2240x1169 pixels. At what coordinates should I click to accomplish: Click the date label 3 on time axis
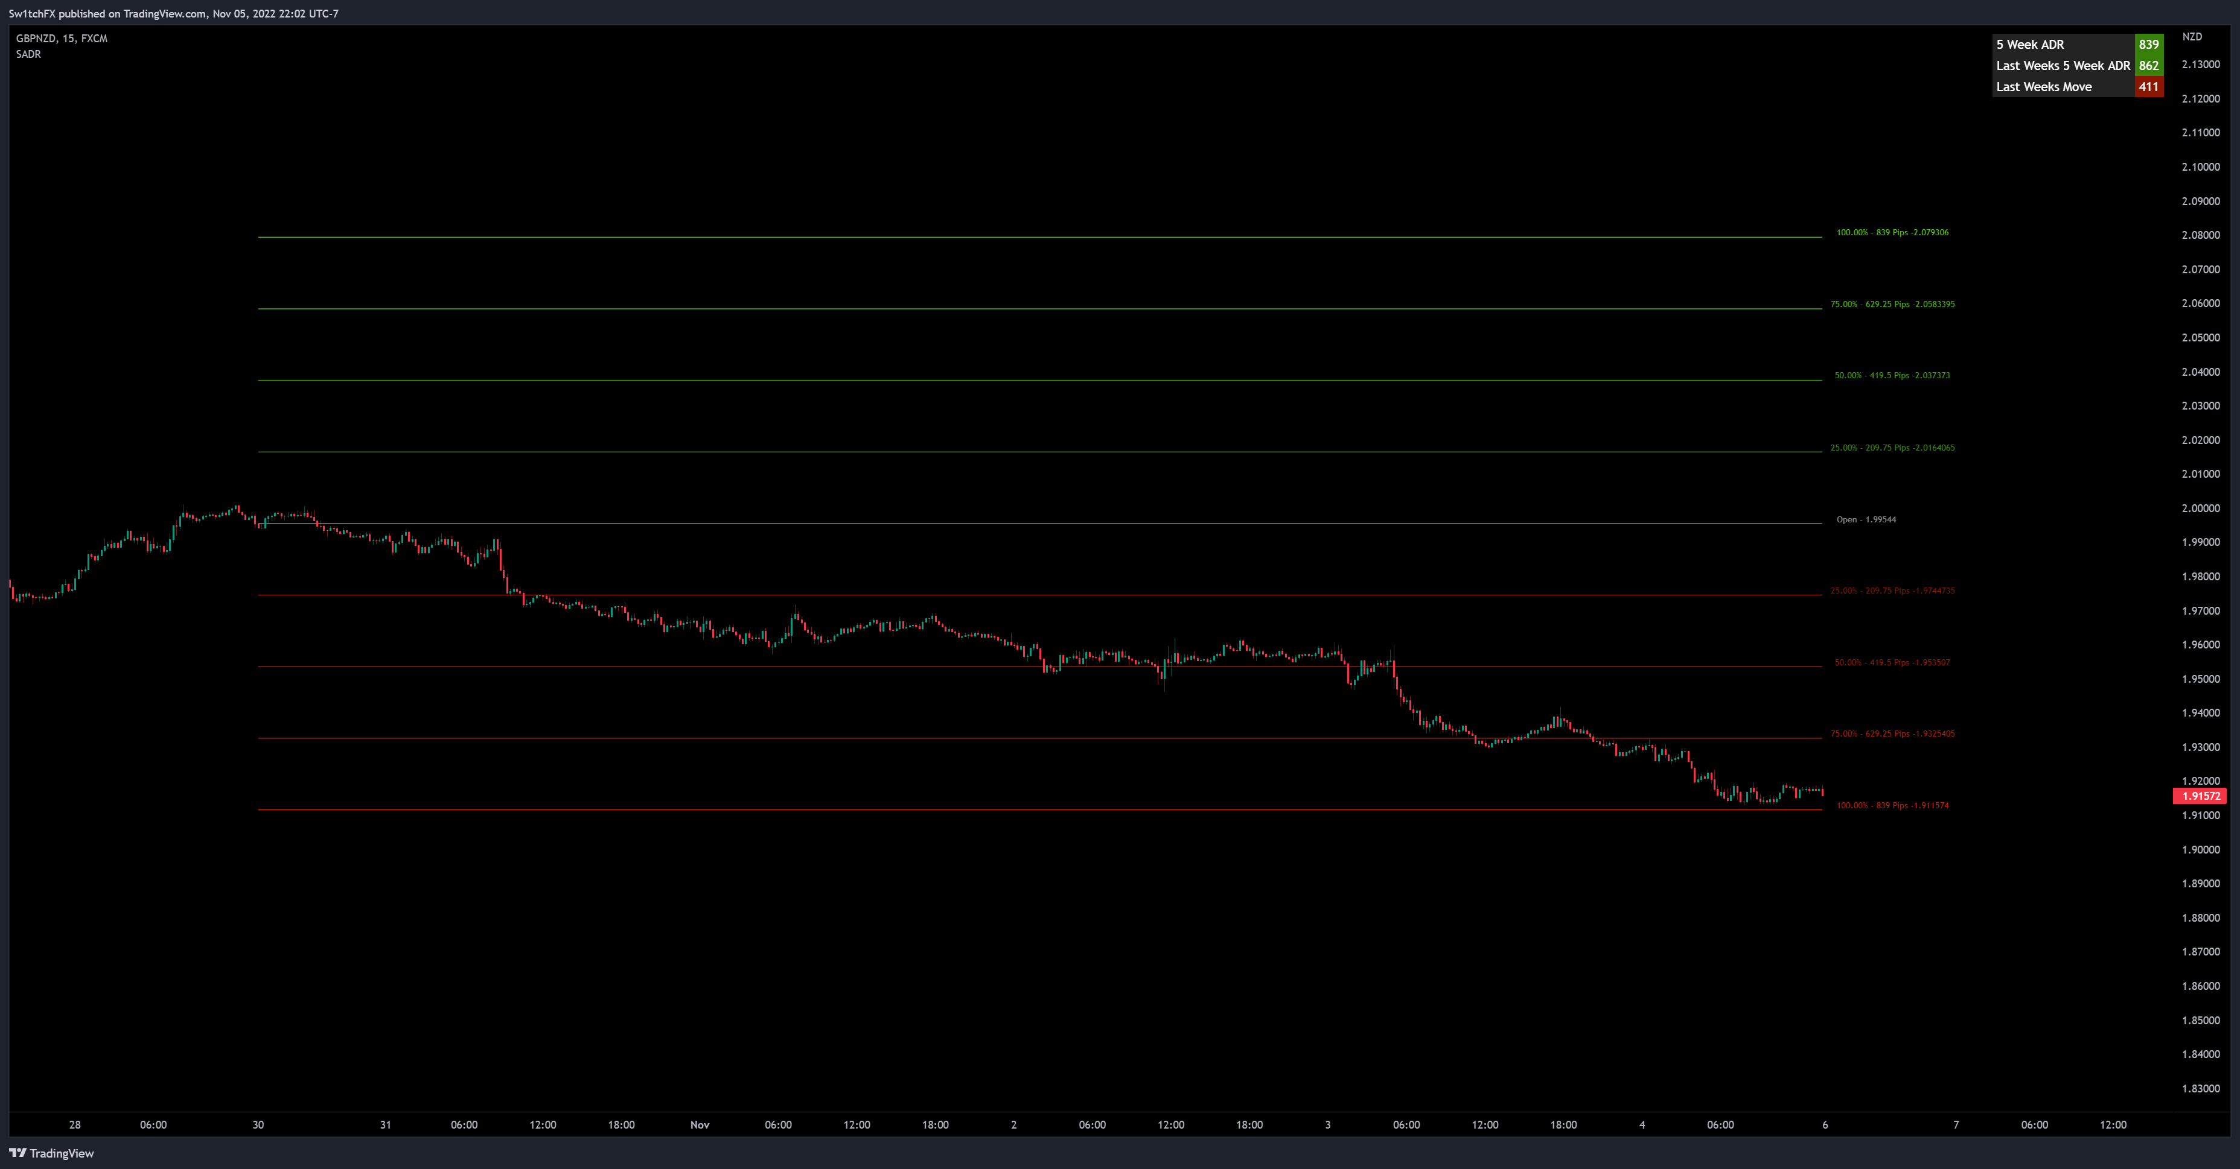1328,1125
